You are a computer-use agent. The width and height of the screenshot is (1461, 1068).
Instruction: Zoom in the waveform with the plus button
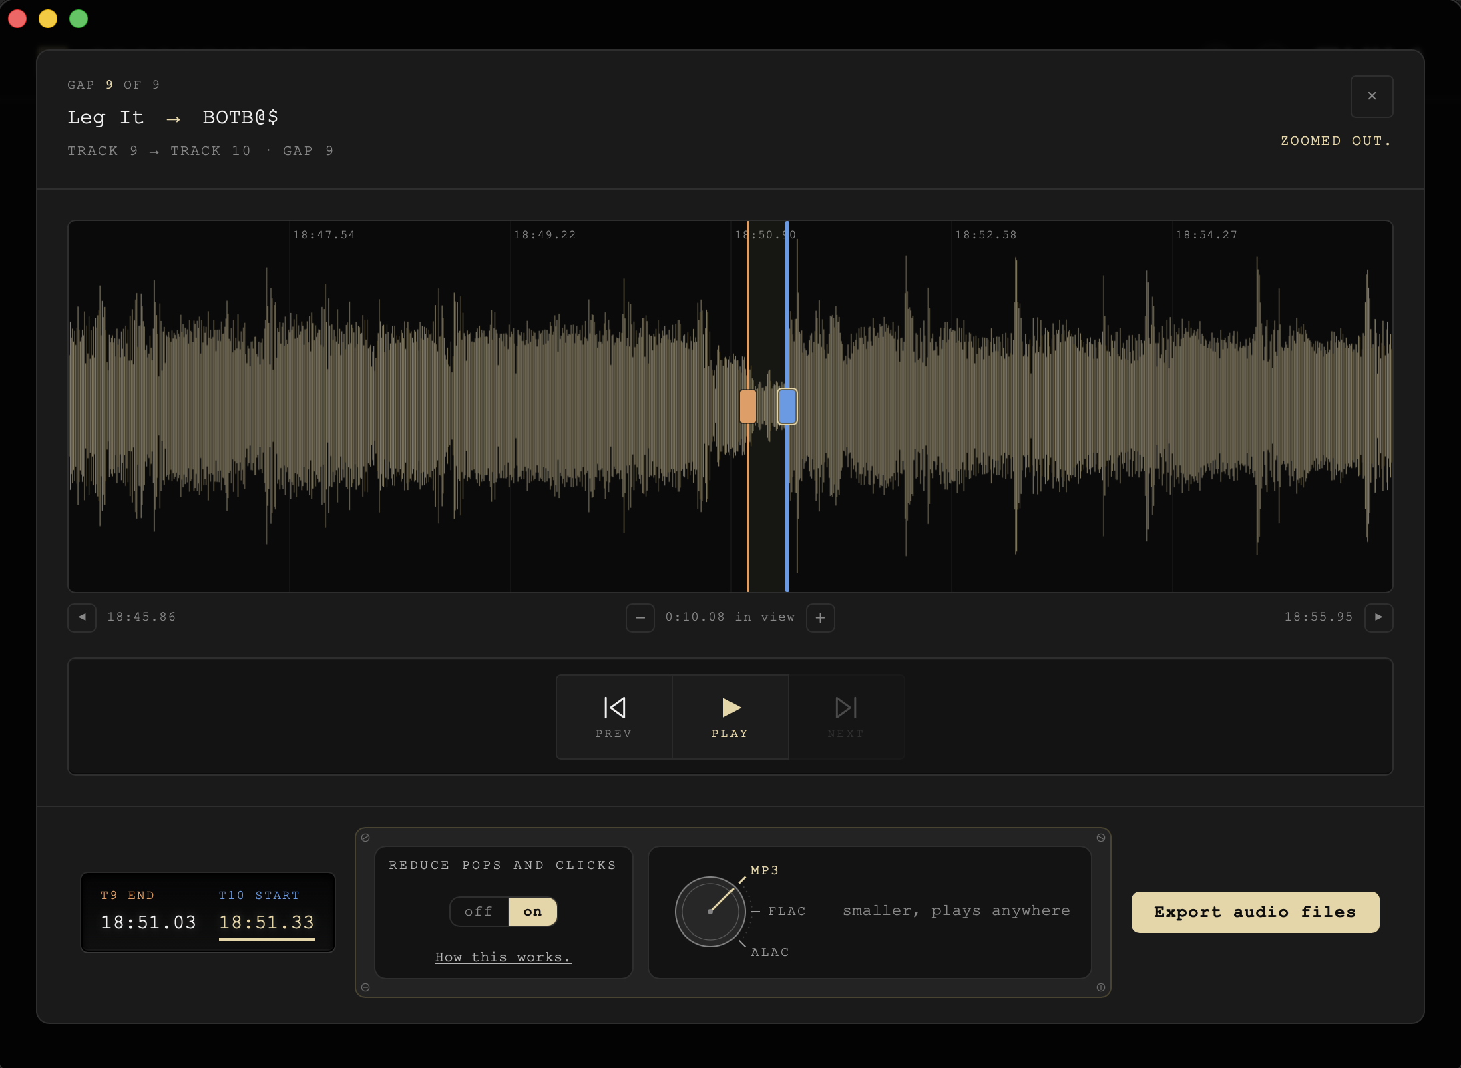point(820,617)
